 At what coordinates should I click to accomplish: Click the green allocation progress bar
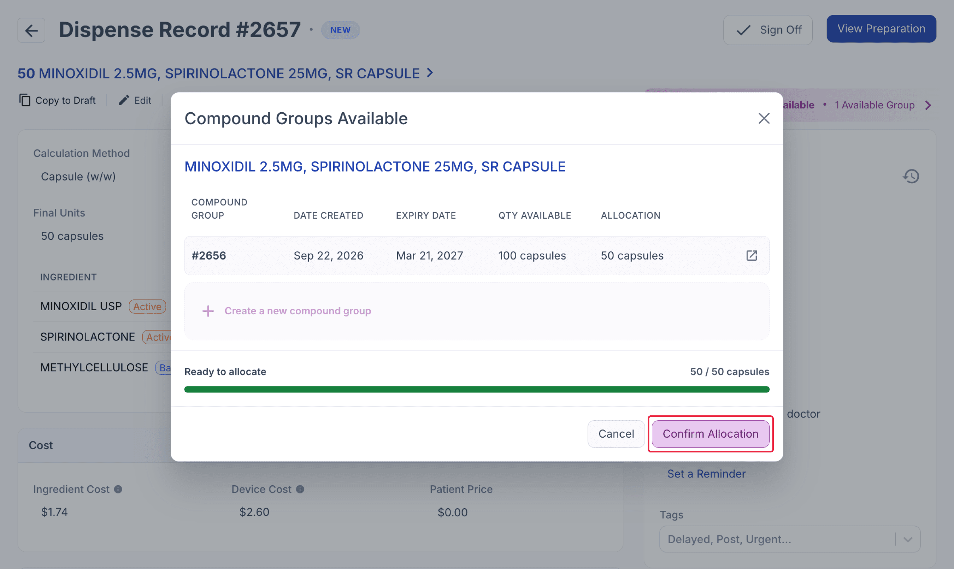coord(477,390)
